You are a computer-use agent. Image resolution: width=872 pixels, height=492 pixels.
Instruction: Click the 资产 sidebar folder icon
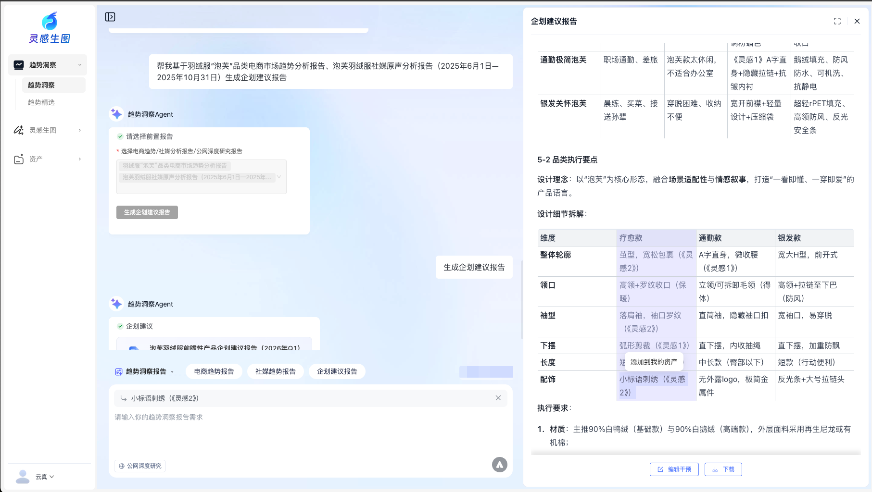pyautogui.click(x=19, y=159)
